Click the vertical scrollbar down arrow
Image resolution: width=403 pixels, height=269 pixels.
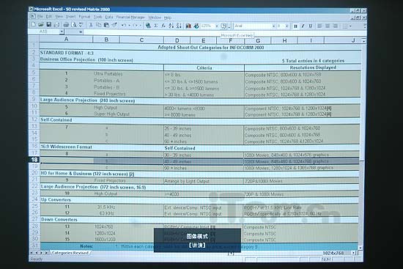361,248
